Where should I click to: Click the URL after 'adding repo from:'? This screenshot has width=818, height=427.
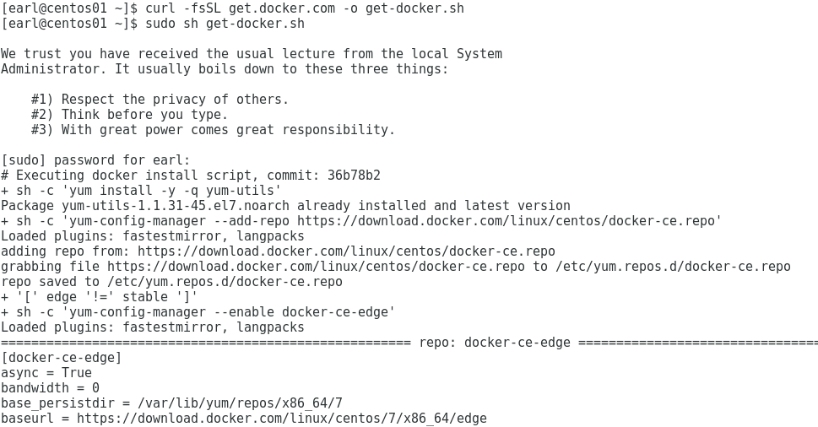346,251
